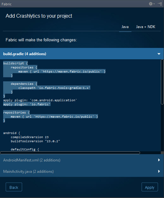The height and width of the screenshot is (198, 164).
Task: Click the build.gradle (4 additions) header
Action: tap(82, 54)
